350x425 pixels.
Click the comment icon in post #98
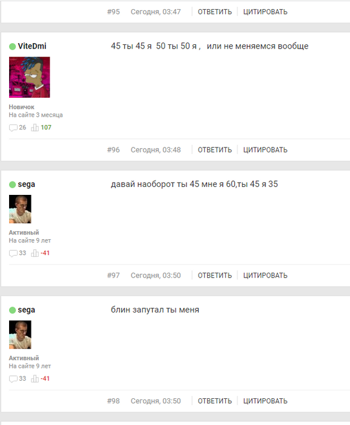click(x=13, y=379)
